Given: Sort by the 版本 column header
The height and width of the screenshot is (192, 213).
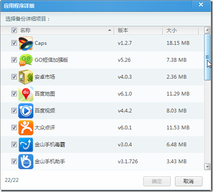Looking at the screenshot, I should pyautogui.click(x=123, y=30).
